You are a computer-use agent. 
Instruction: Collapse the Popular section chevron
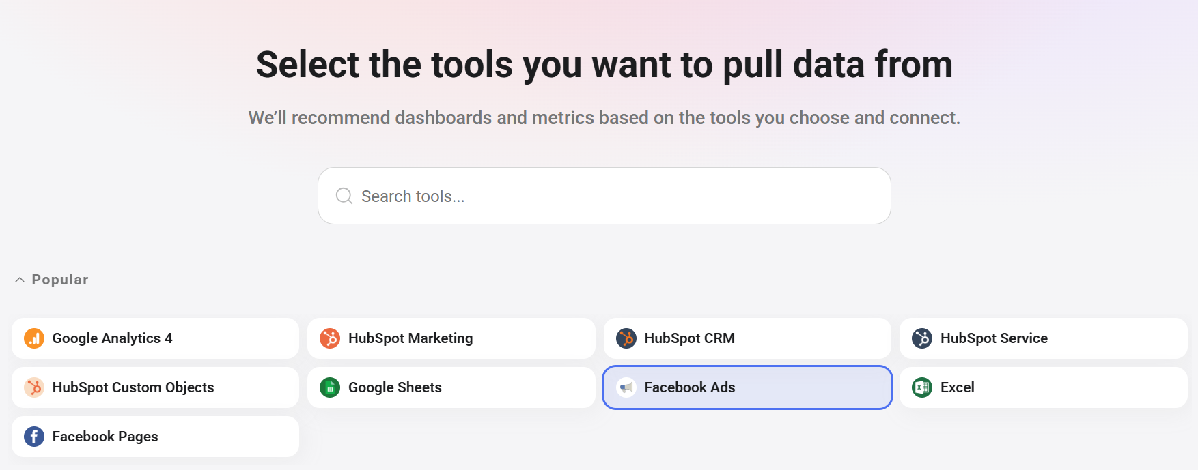point(20,280)
